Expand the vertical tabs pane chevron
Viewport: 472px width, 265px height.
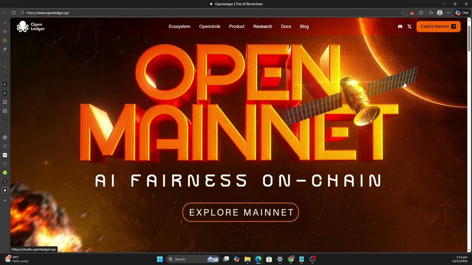coord(5,23)
